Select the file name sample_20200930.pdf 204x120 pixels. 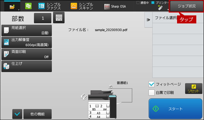111,30
